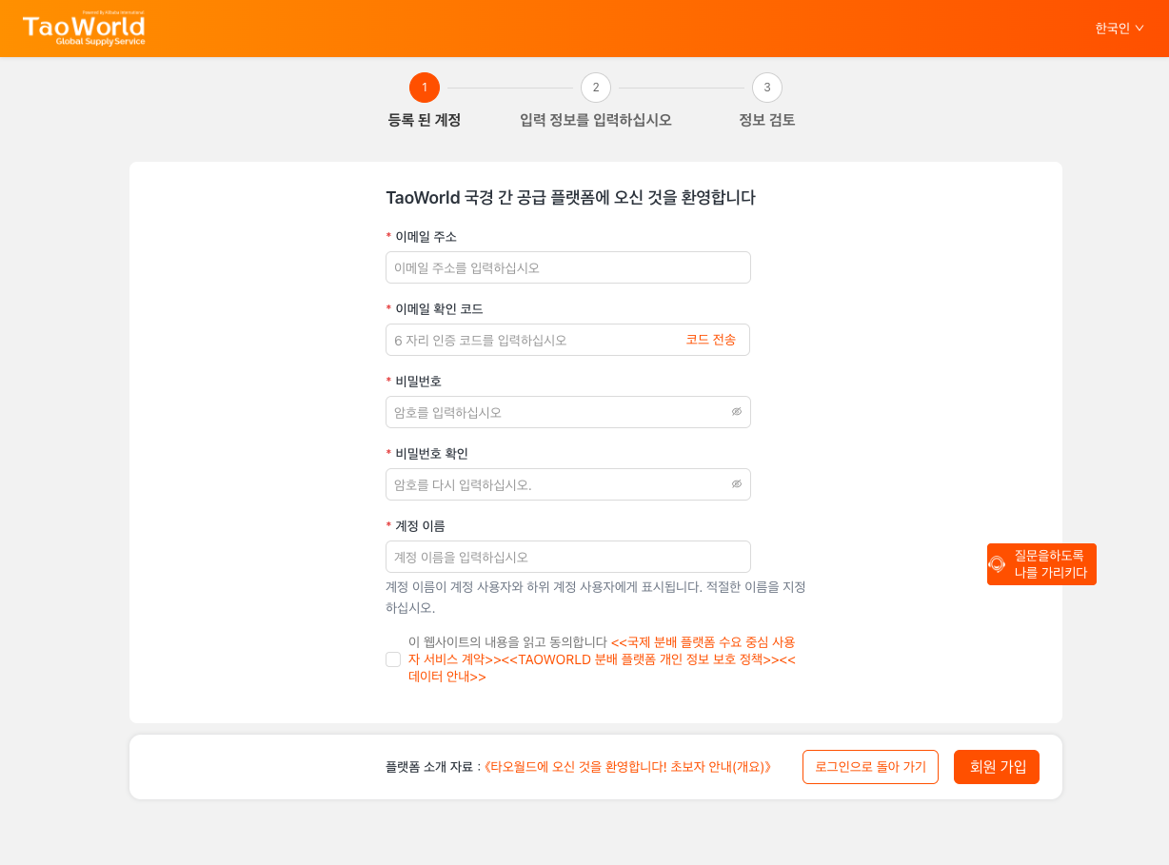Viewport: 1169px width, 865px height.
Task: Check the agreement checkbox
Action: (393, 659)
